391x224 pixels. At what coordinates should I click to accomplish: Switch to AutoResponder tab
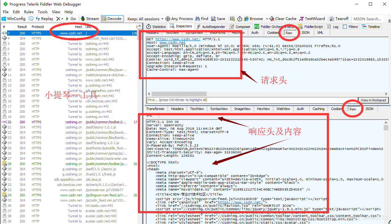pos(211,27)
